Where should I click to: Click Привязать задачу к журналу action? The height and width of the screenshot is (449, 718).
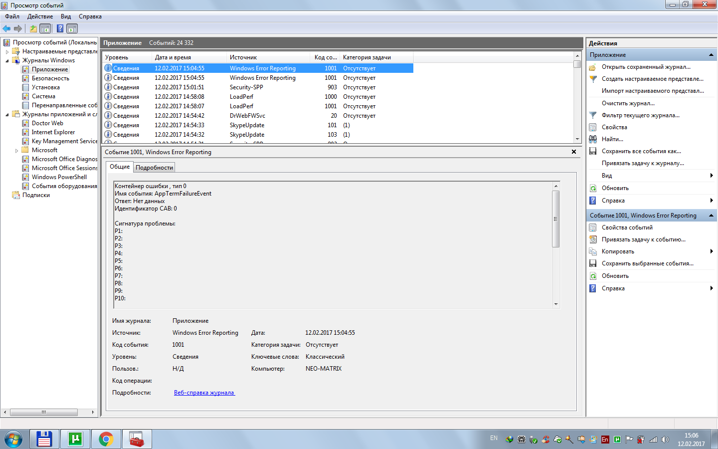click(643, 163)
